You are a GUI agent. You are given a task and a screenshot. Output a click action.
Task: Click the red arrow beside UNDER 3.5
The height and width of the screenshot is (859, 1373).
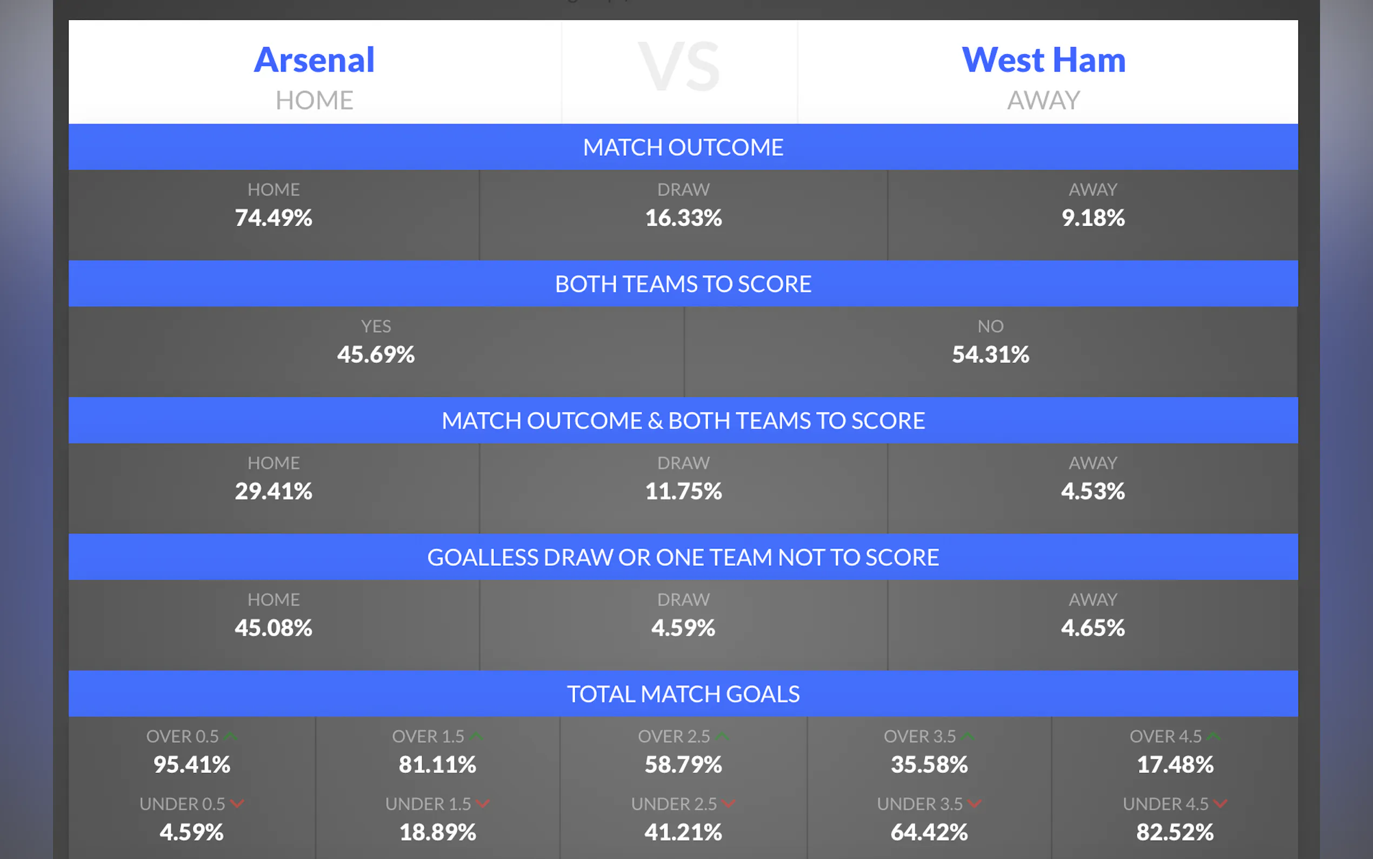tap(975, 804)
